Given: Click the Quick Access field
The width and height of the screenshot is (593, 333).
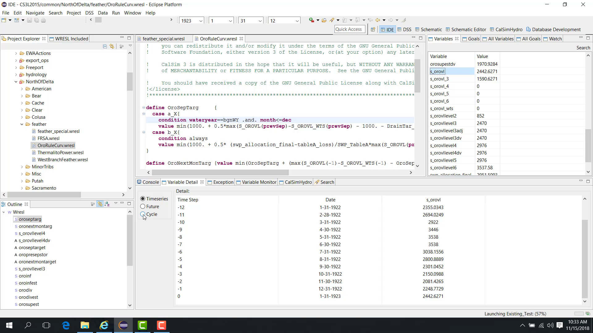Looking at the screenshot, I should (x=350, y=29).
